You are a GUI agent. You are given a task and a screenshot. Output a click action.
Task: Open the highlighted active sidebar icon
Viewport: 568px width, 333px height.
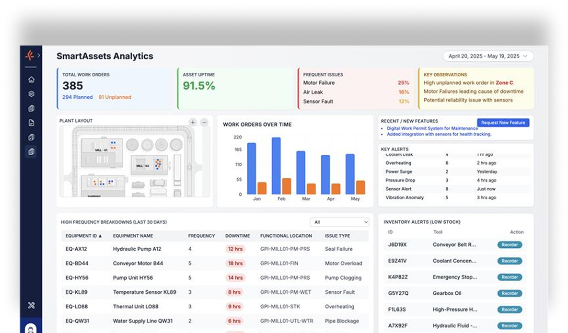point(31,152)
